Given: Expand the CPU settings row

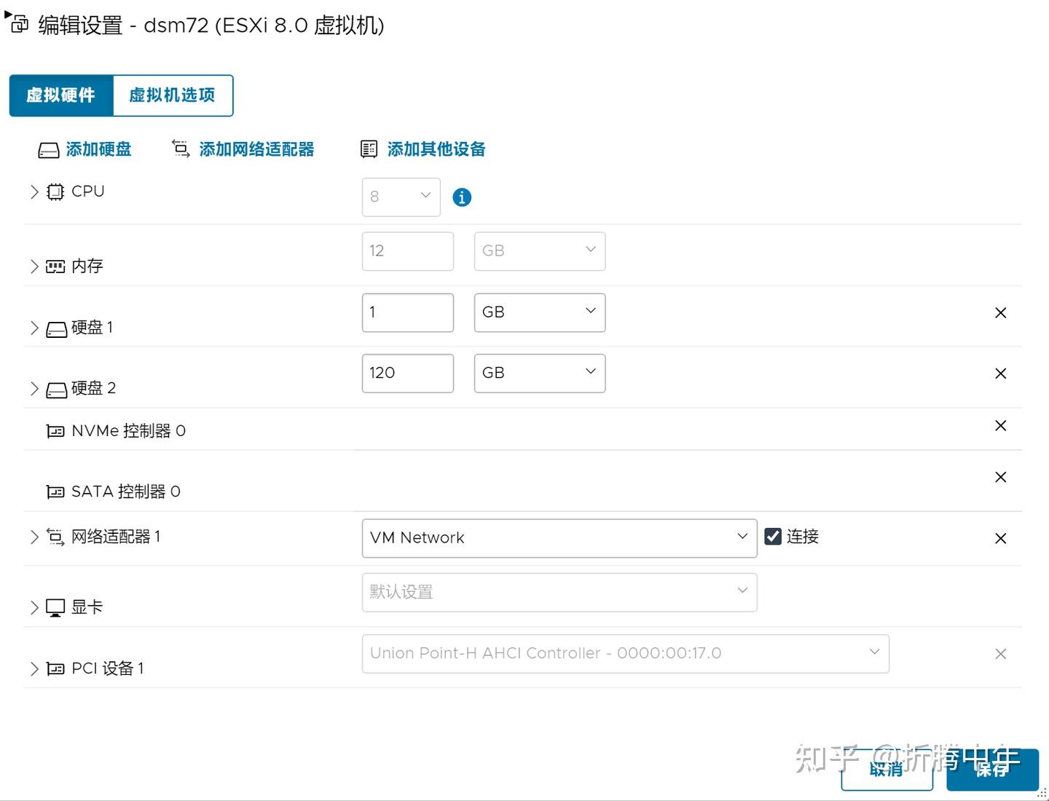Looking at the screenshot, I should [34, 192].
